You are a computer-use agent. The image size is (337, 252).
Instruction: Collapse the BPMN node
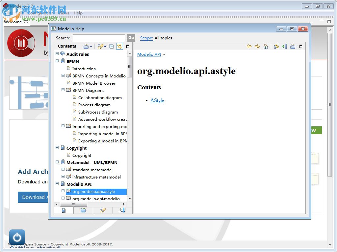click(x=57, y=61)
